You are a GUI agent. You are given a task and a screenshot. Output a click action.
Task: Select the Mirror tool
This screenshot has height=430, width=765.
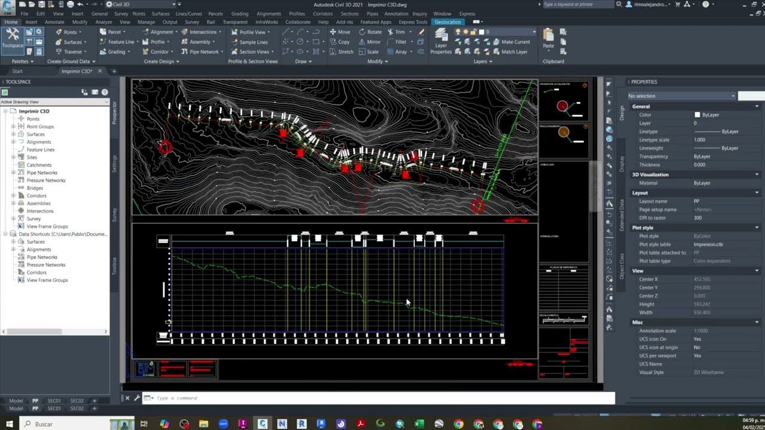point(370,42)
